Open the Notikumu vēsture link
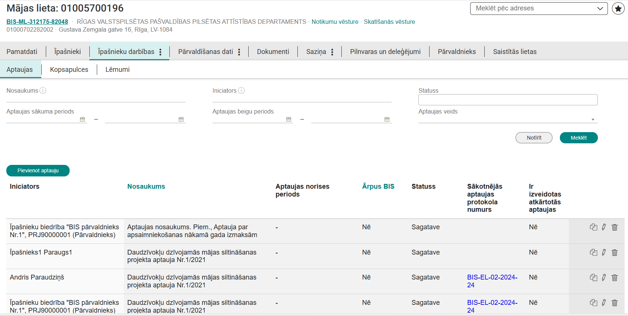 point(335,22)
